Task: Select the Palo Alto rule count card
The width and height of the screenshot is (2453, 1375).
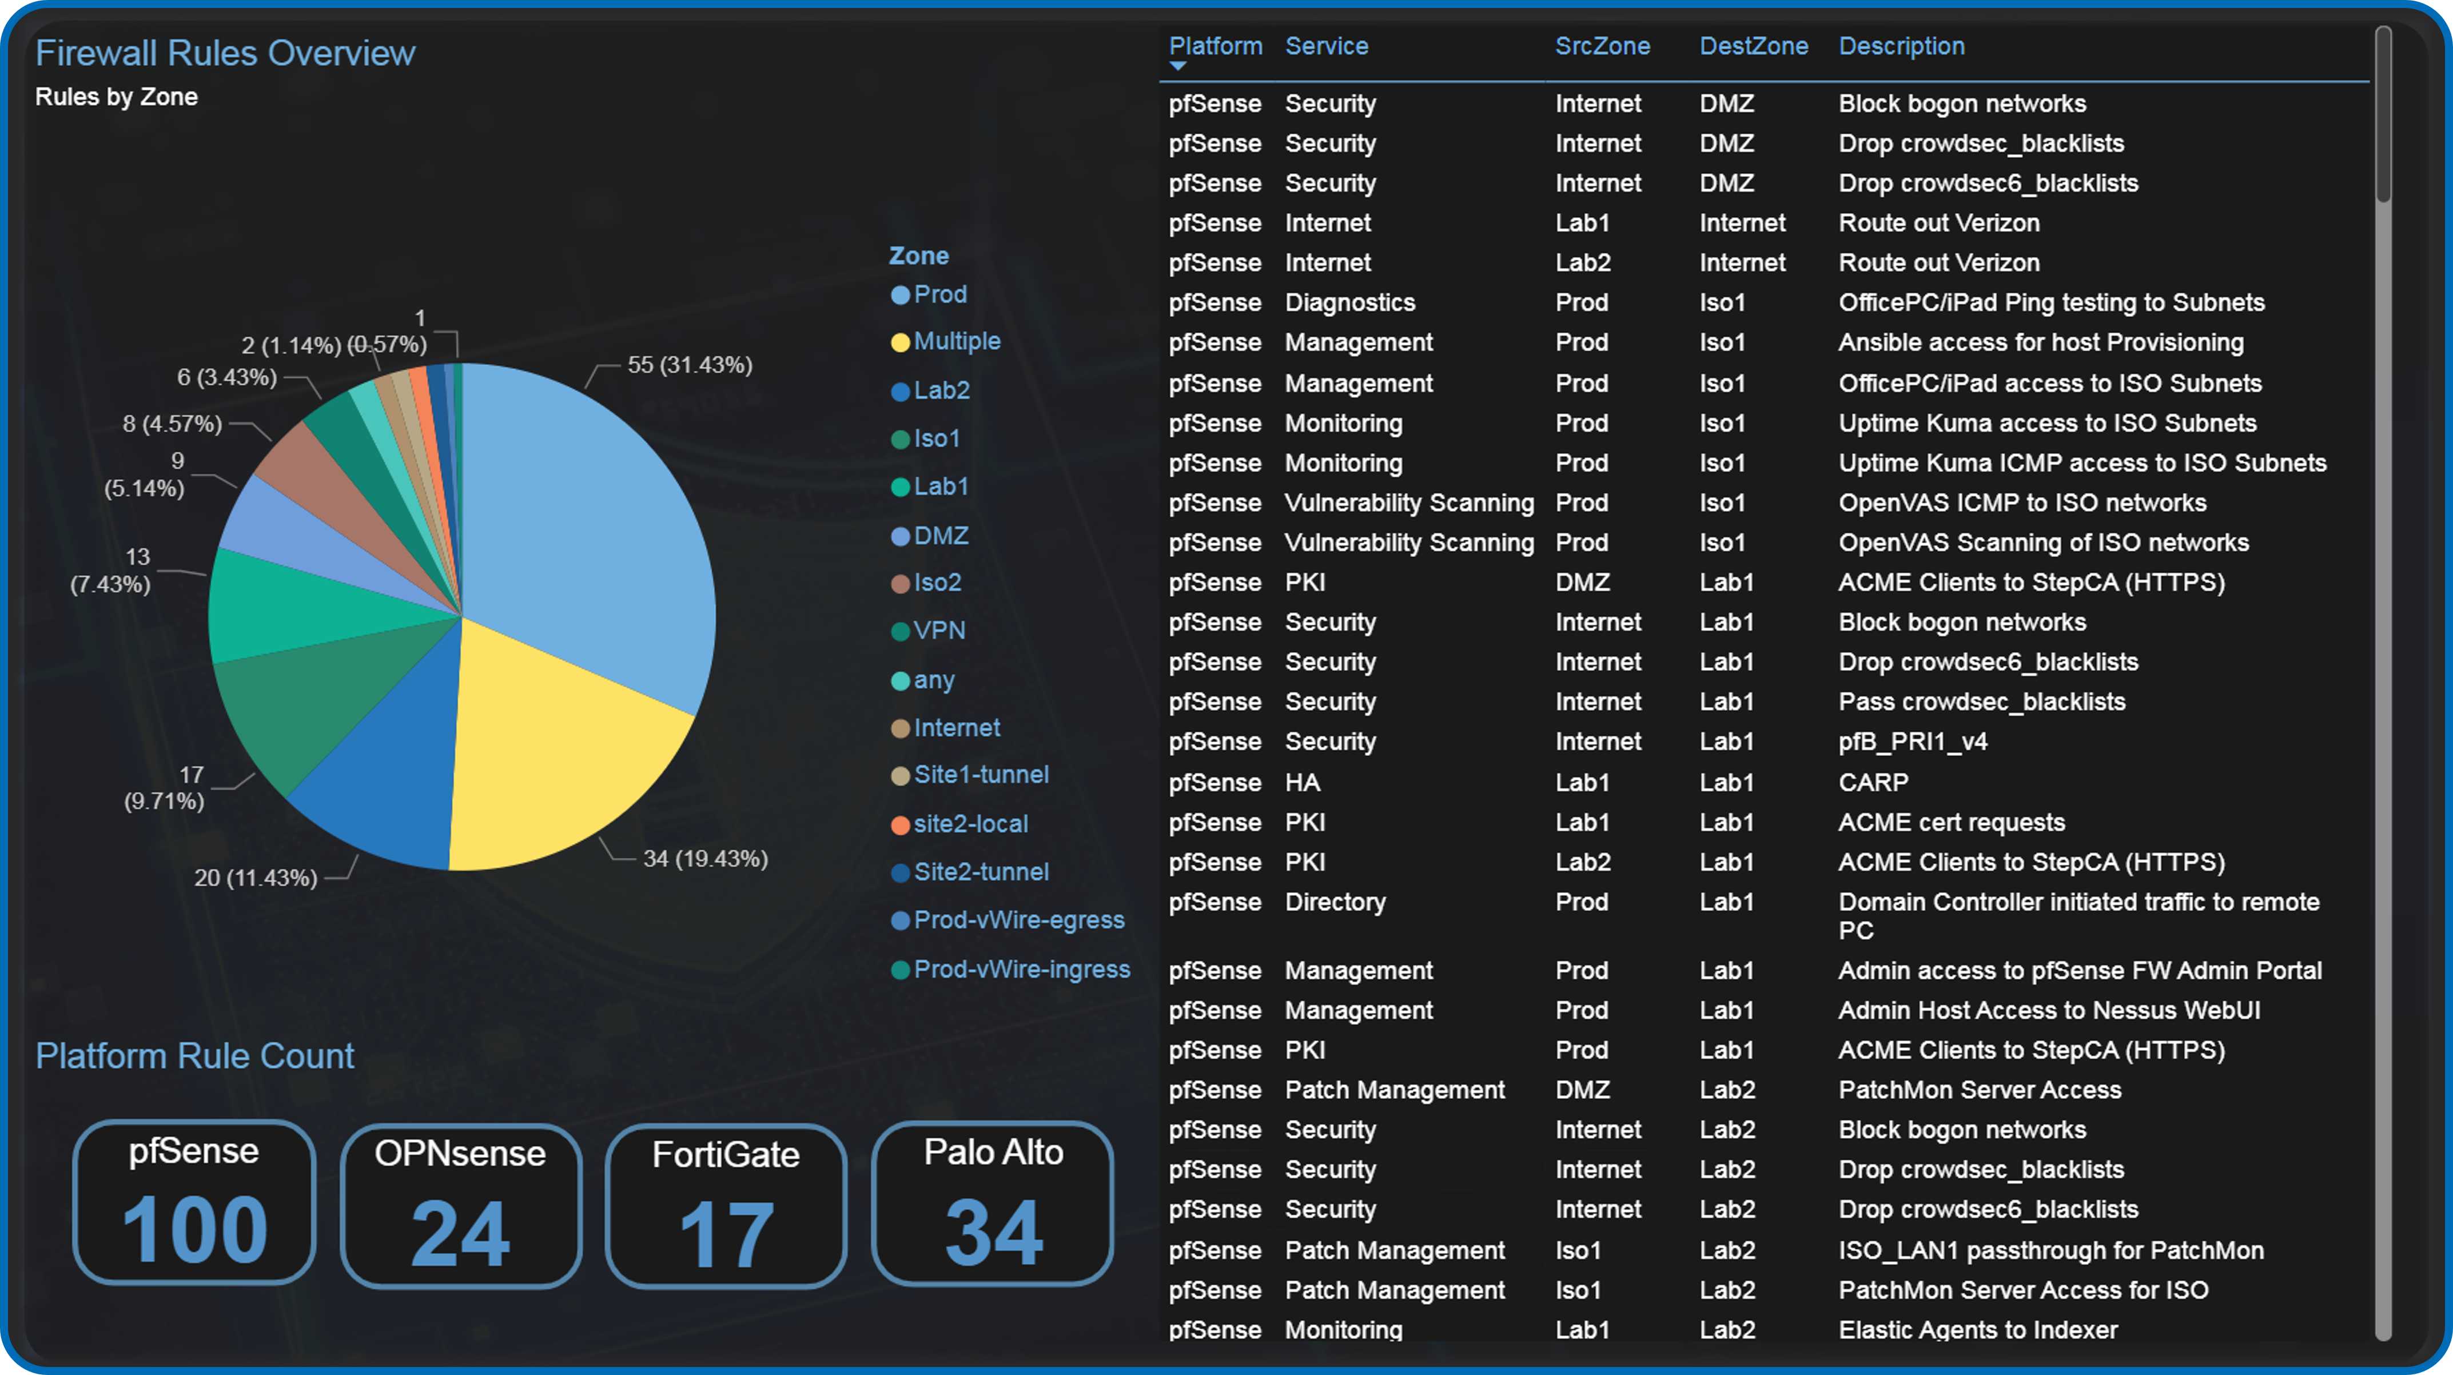Action: coord(992,1203)
